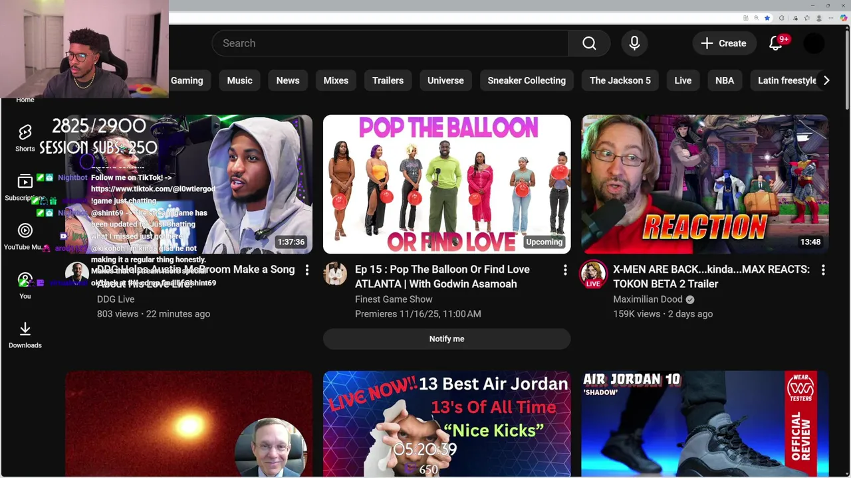Open the red sun video thumbnail

(189, 424)
